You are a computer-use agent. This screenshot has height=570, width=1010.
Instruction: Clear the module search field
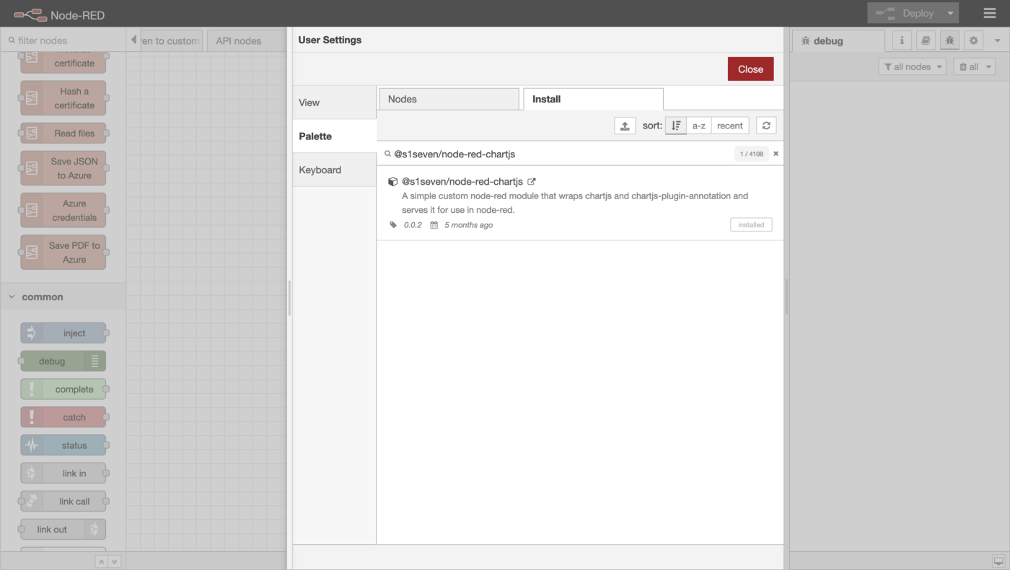pos(776,154)
